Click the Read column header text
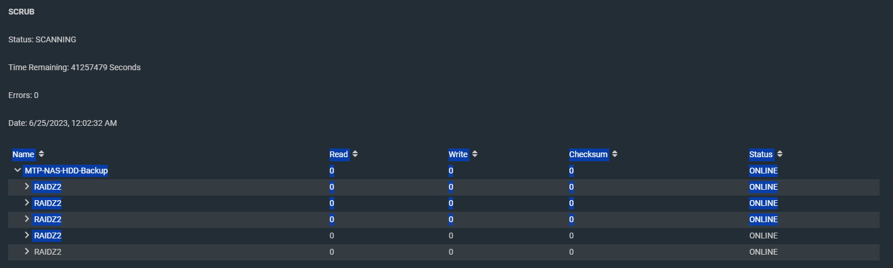The image size is (893, 268). coord(339,154)
